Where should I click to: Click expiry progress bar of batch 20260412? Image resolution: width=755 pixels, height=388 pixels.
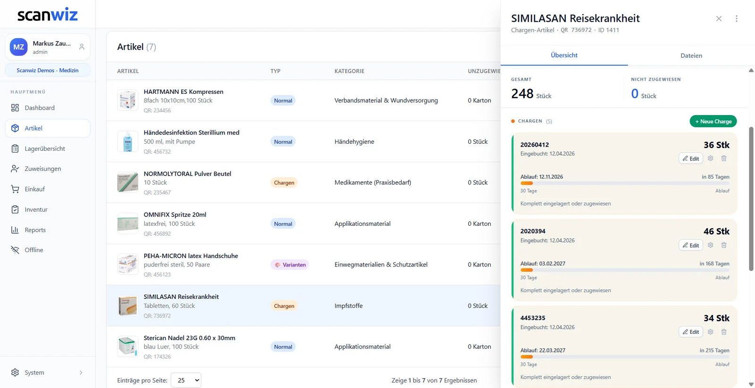(x=625, y=183)
